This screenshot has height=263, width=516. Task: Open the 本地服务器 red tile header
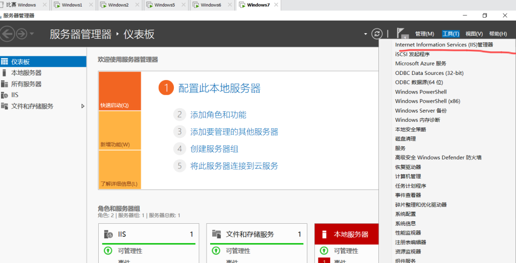tap(351, 234)
